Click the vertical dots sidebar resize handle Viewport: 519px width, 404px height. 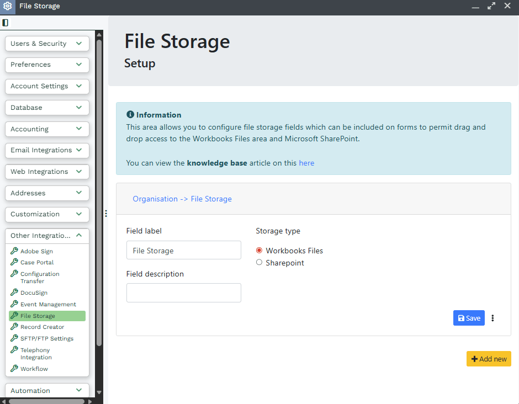pos(105,214)
